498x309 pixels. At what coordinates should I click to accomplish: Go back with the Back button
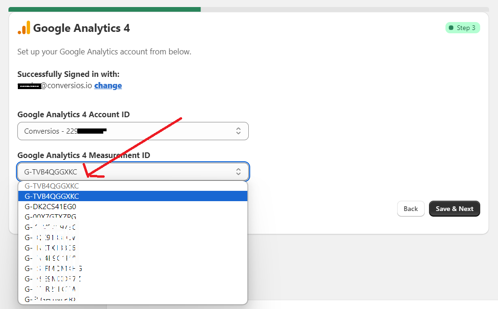click(x=411, y=209)
